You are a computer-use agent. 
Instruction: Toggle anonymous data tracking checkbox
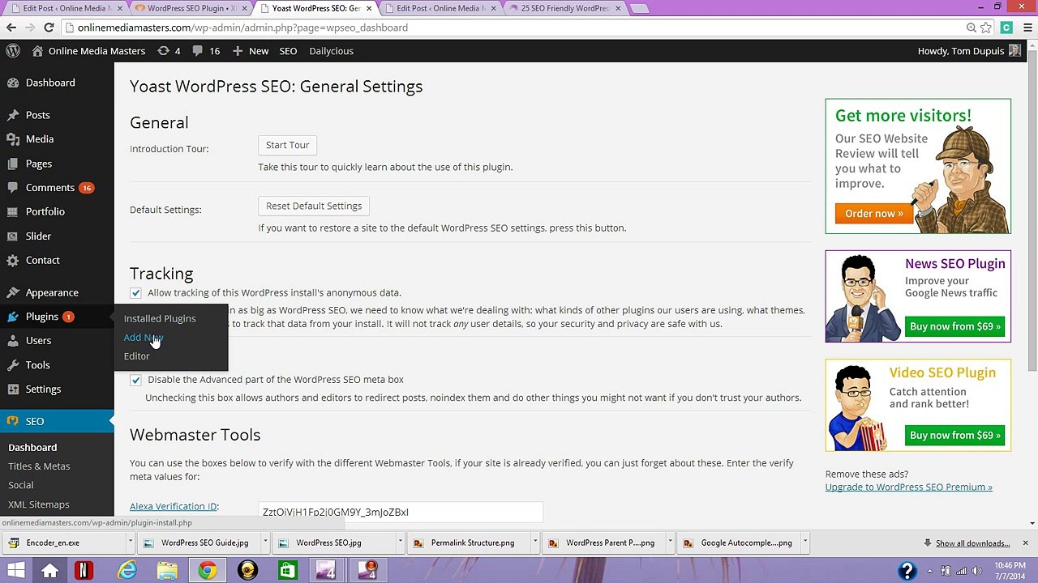pyautogui.click(x=135, y=293)
